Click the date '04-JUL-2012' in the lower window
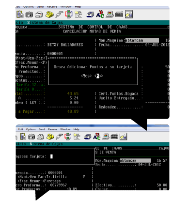This screenshot has height=201, width=187. coord(150,165)
